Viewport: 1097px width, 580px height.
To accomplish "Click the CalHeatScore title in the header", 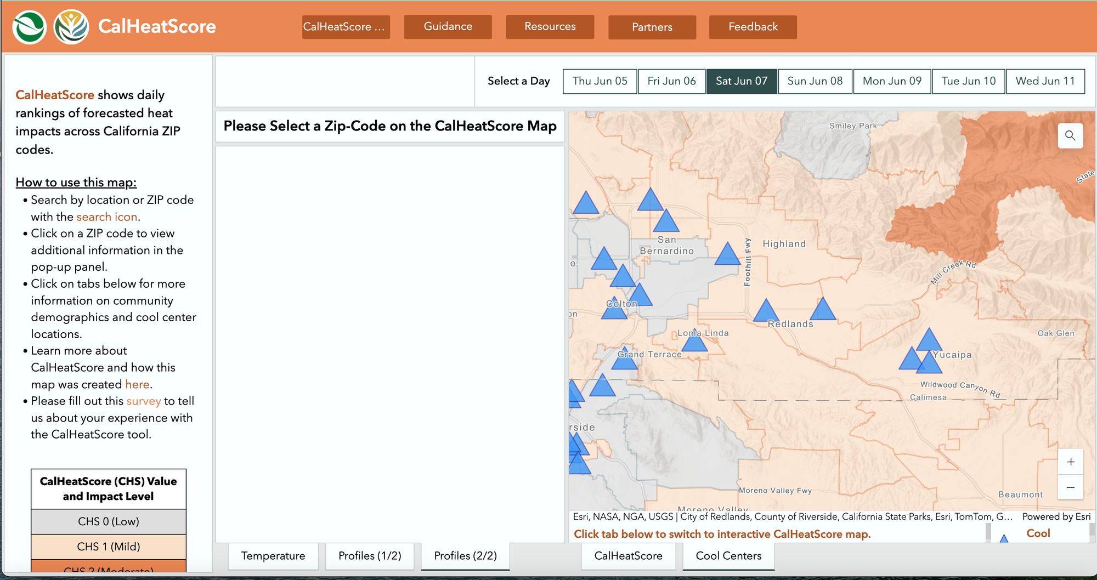I will (x=157, y=26).
